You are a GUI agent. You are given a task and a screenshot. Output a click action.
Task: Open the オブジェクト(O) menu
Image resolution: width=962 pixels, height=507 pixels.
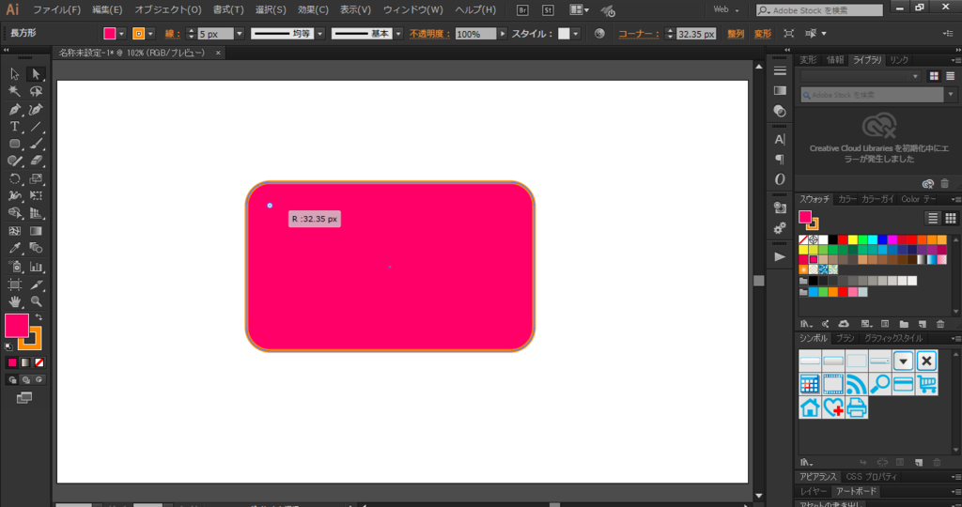[x=167, y=9]
